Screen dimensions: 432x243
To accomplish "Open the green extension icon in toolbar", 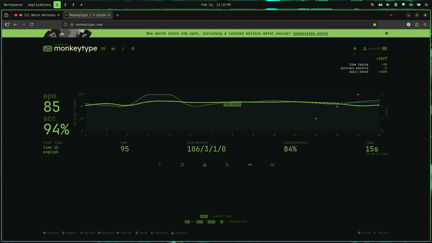I will (409, 24).
